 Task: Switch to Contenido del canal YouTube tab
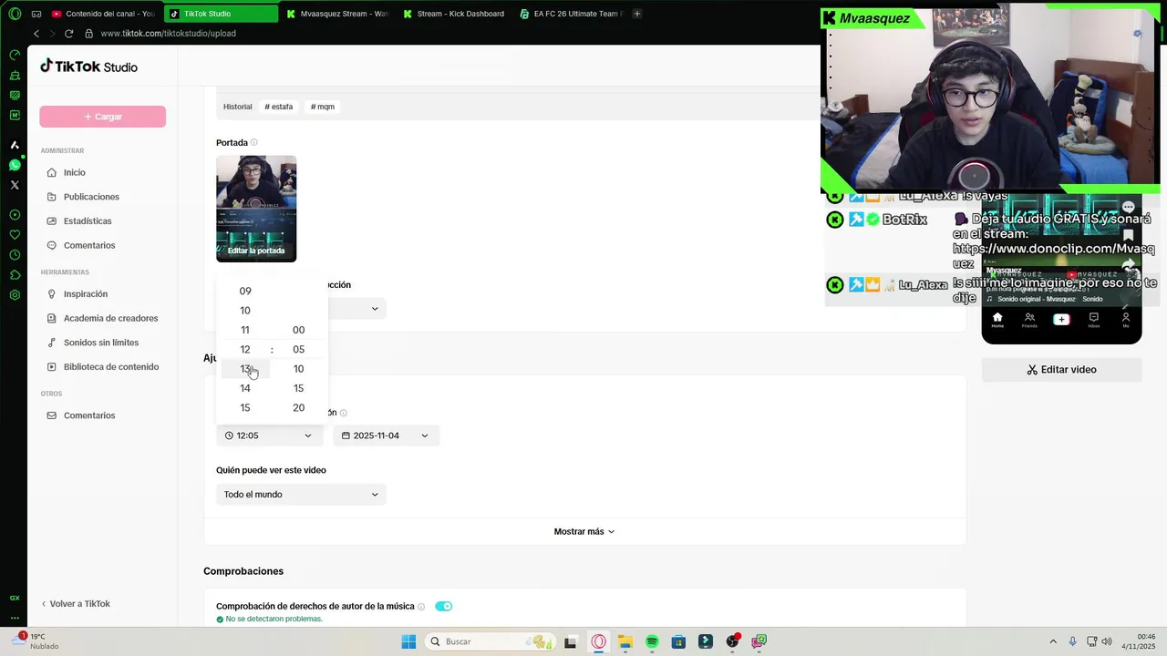point(103,14)
